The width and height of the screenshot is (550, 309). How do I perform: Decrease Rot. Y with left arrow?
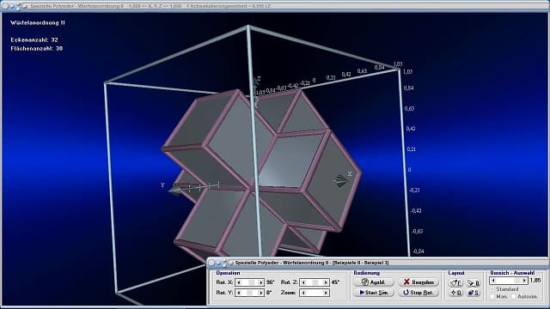coord(239,293)
